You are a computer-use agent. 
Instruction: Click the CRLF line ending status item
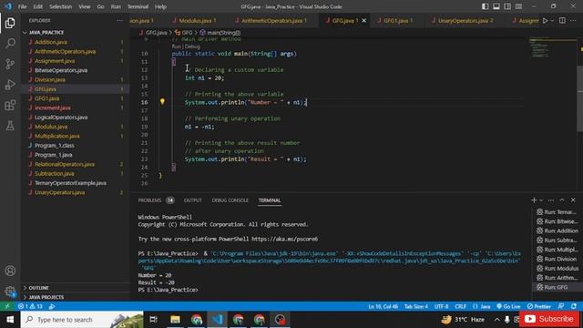(x=460, y=306)
